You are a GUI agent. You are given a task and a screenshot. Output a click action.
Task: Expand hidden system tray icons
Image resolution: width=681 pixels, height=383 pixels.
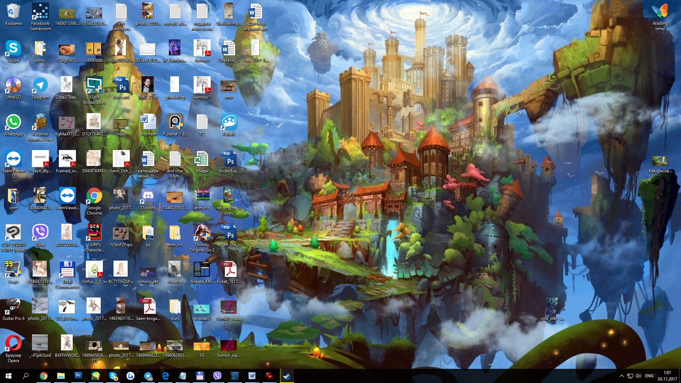[621, 376]
